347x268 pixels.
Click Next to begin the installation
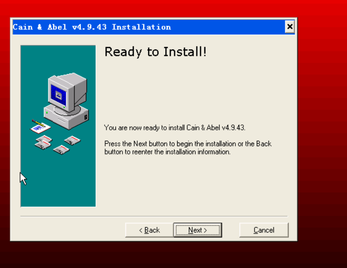[x=197, y=230]
